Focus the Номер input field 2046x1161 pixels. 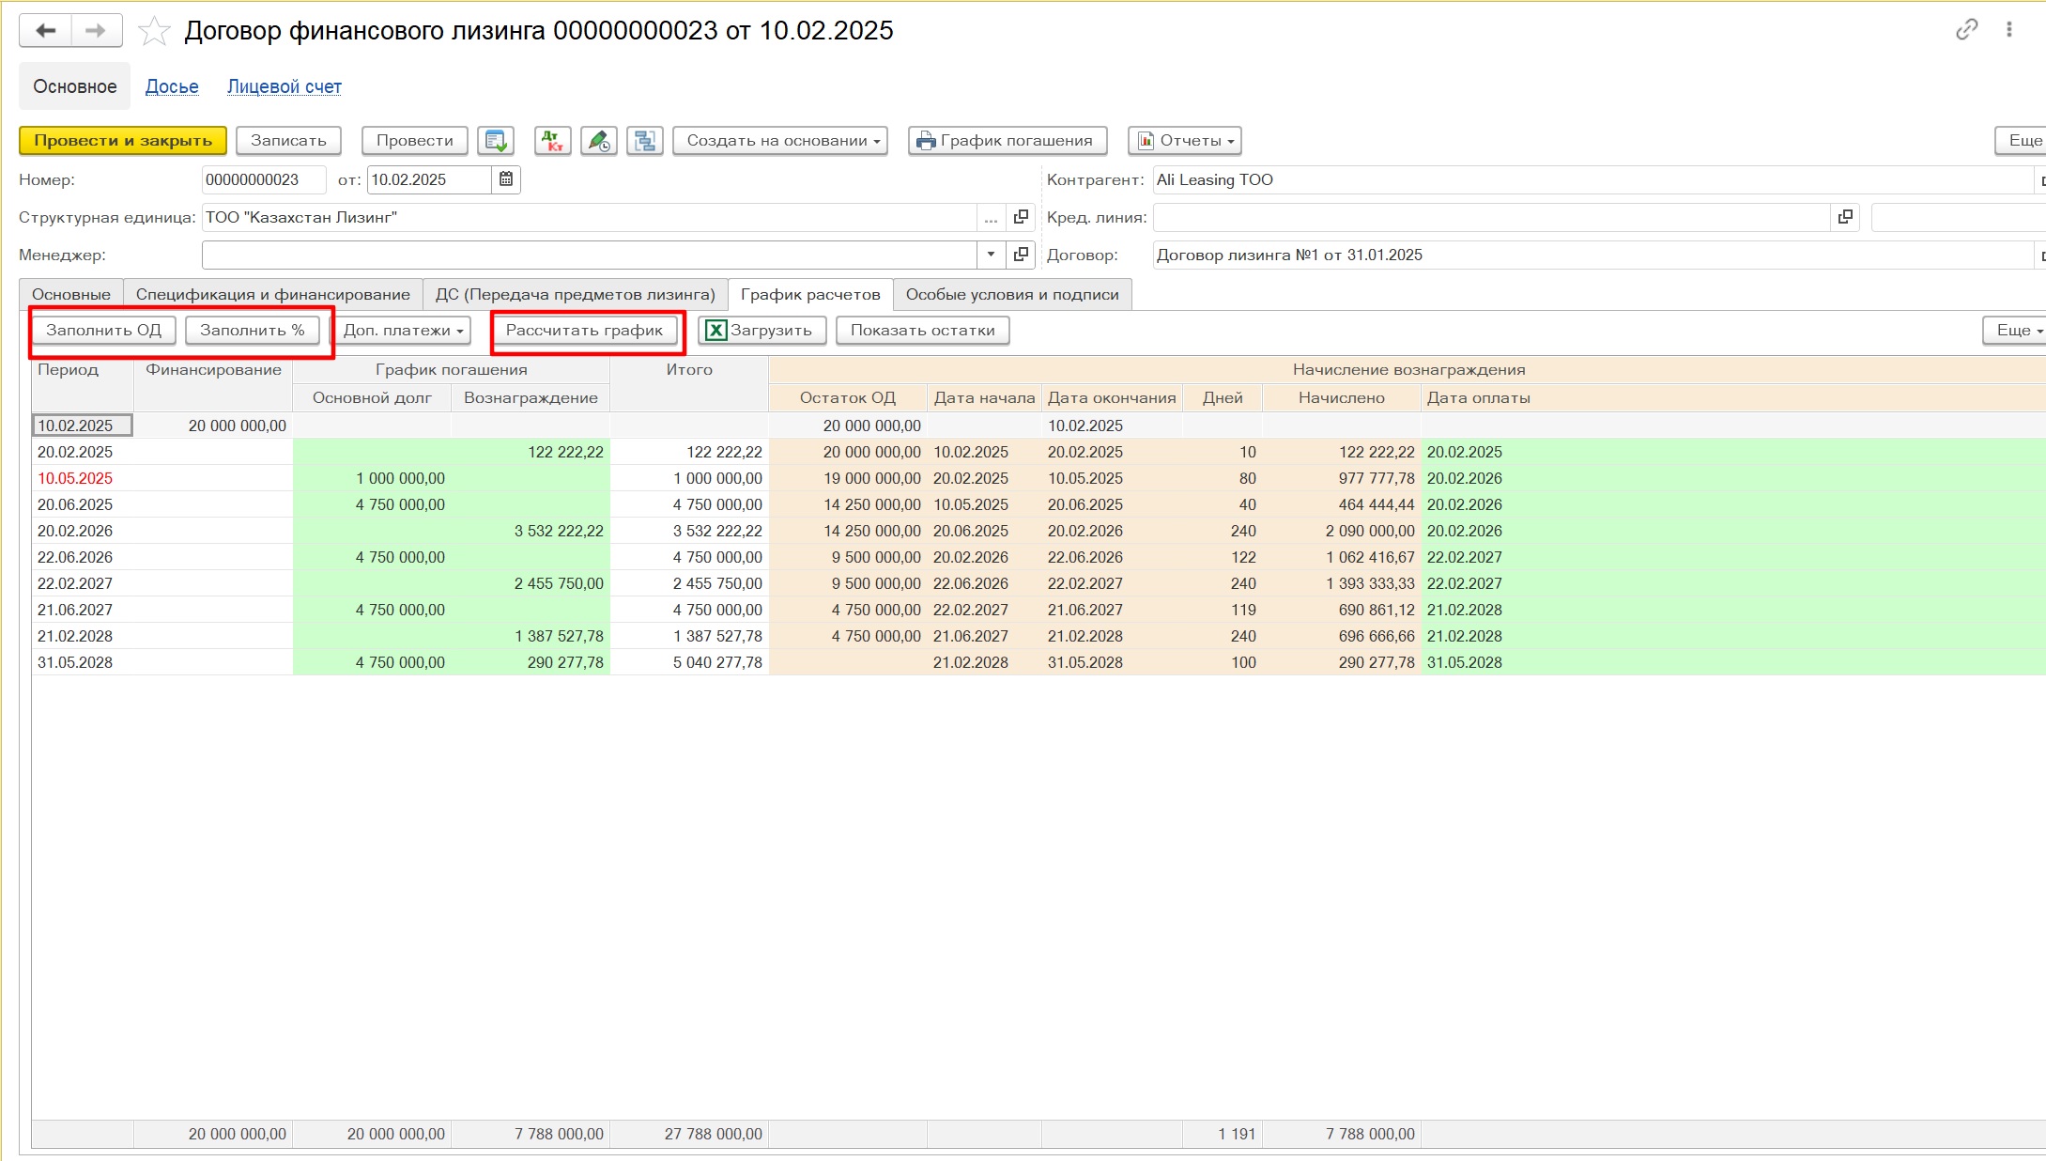[264, 179]
